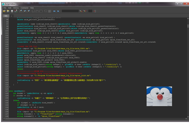Add a new tab with plus button

[12, 16]
